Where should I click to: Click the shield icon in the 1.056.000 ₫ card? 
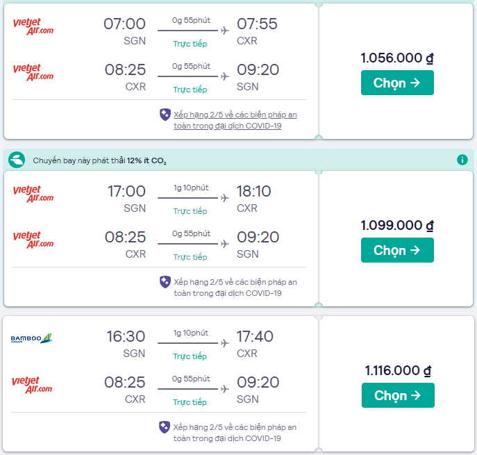pyautogui.click(x=165, y=115)
